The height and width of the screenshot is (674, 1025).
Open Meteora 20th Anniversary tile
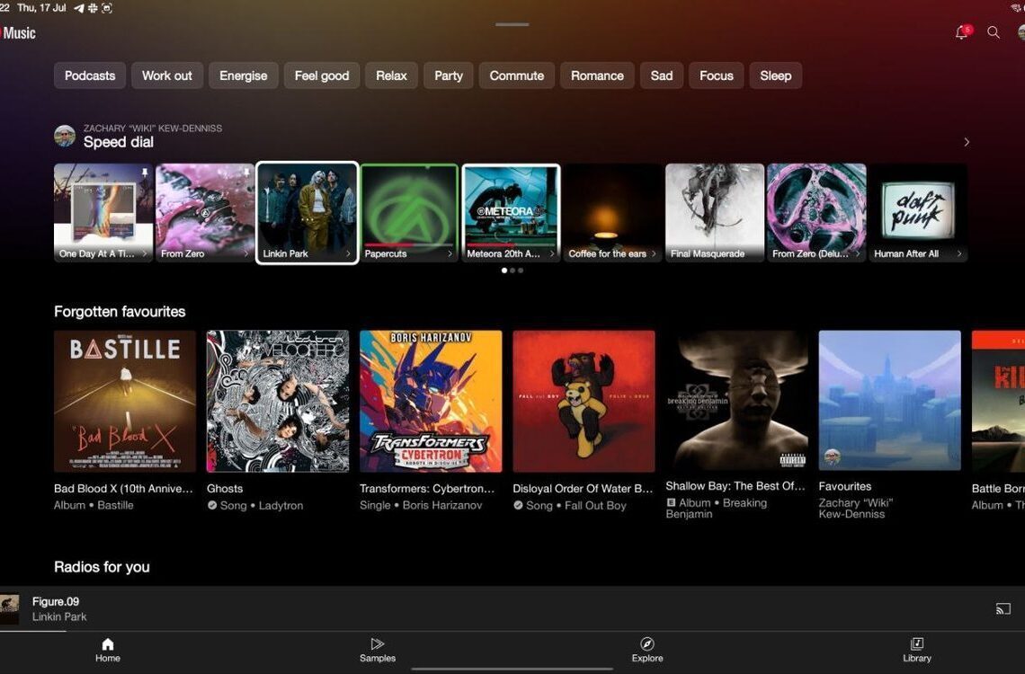[x=512, y=213]
